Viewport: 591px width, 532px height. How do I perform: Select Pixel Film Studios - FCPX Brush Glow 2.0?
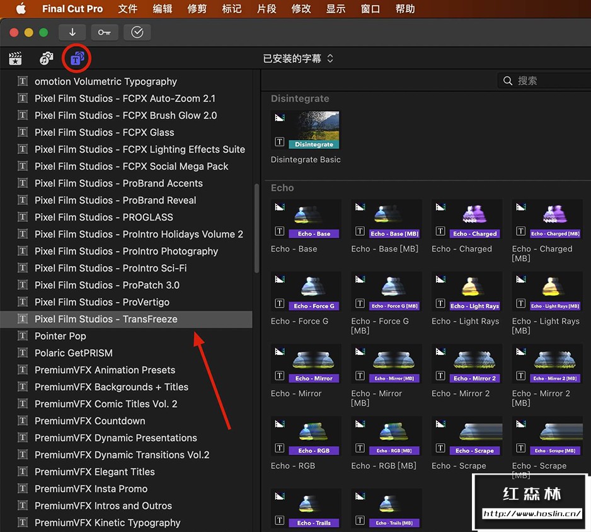point(126,115)
